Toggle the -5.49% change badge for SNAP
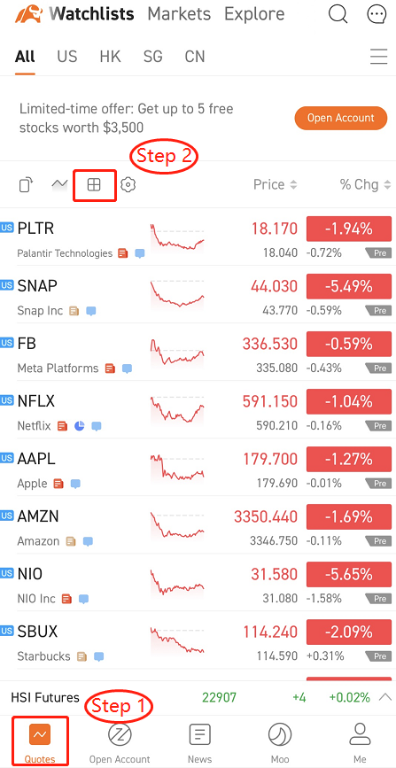Viewport: 396px width, 768px height. click(349, 286)
